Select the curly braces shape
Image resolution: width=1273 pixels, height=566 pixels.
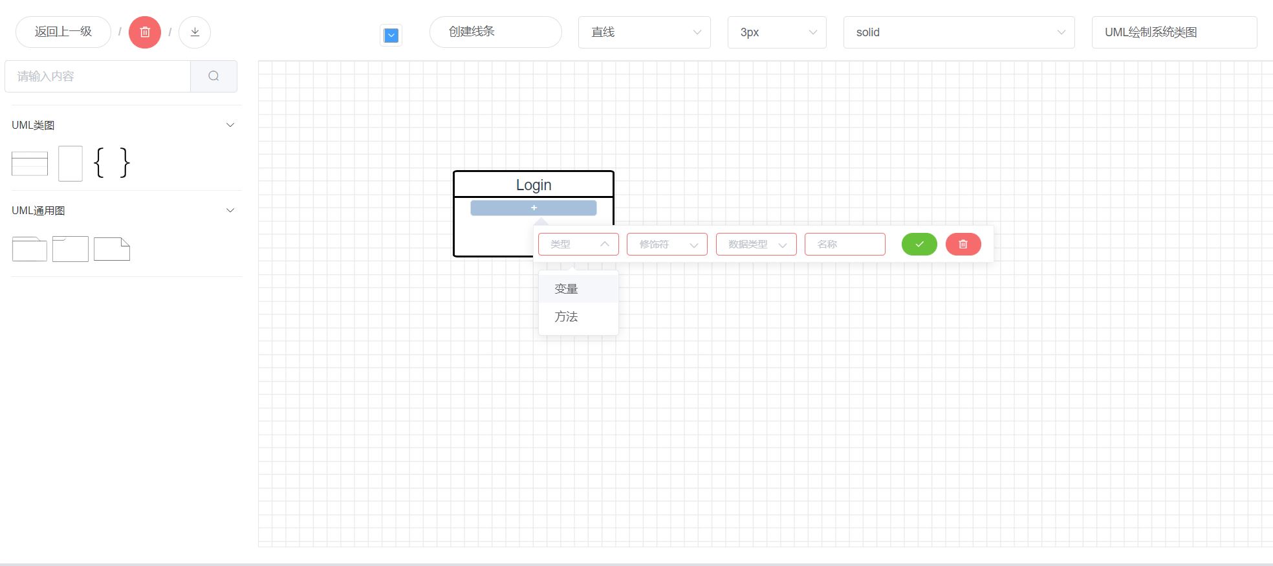point(112,162)
